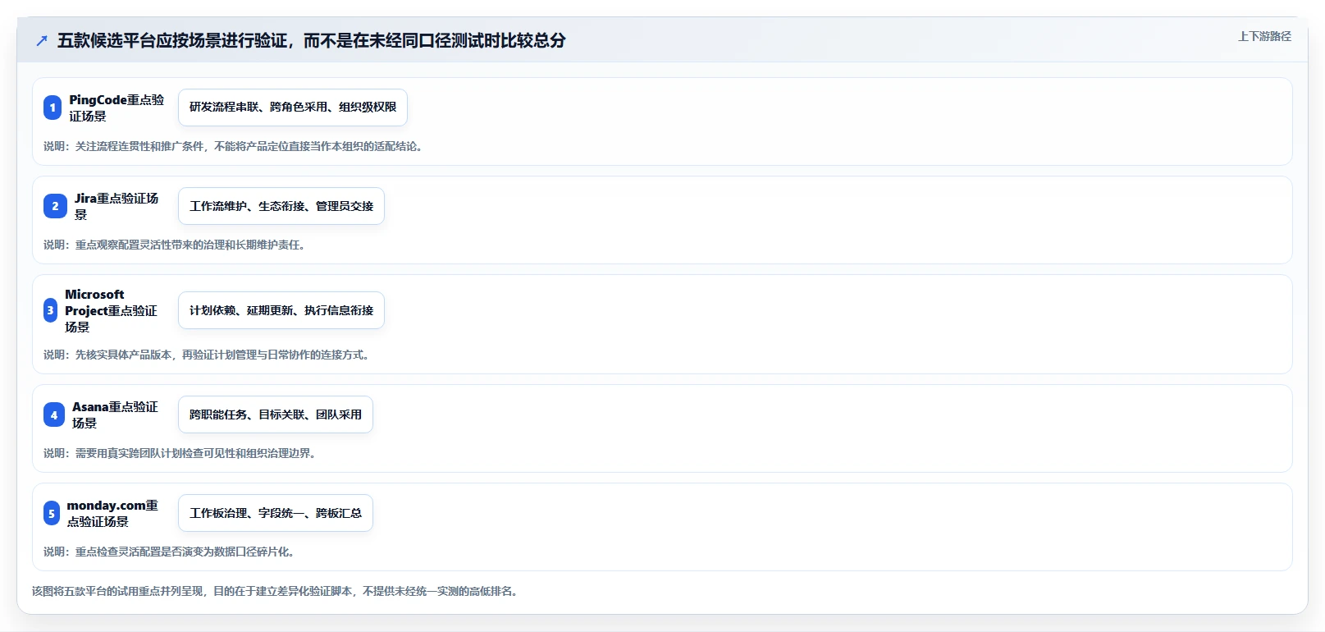This screenshot has height=632, width=1325.
Task: Click the 计划依赖、延期更新、执行信息衔接 chip
Action: coord(281,310)
